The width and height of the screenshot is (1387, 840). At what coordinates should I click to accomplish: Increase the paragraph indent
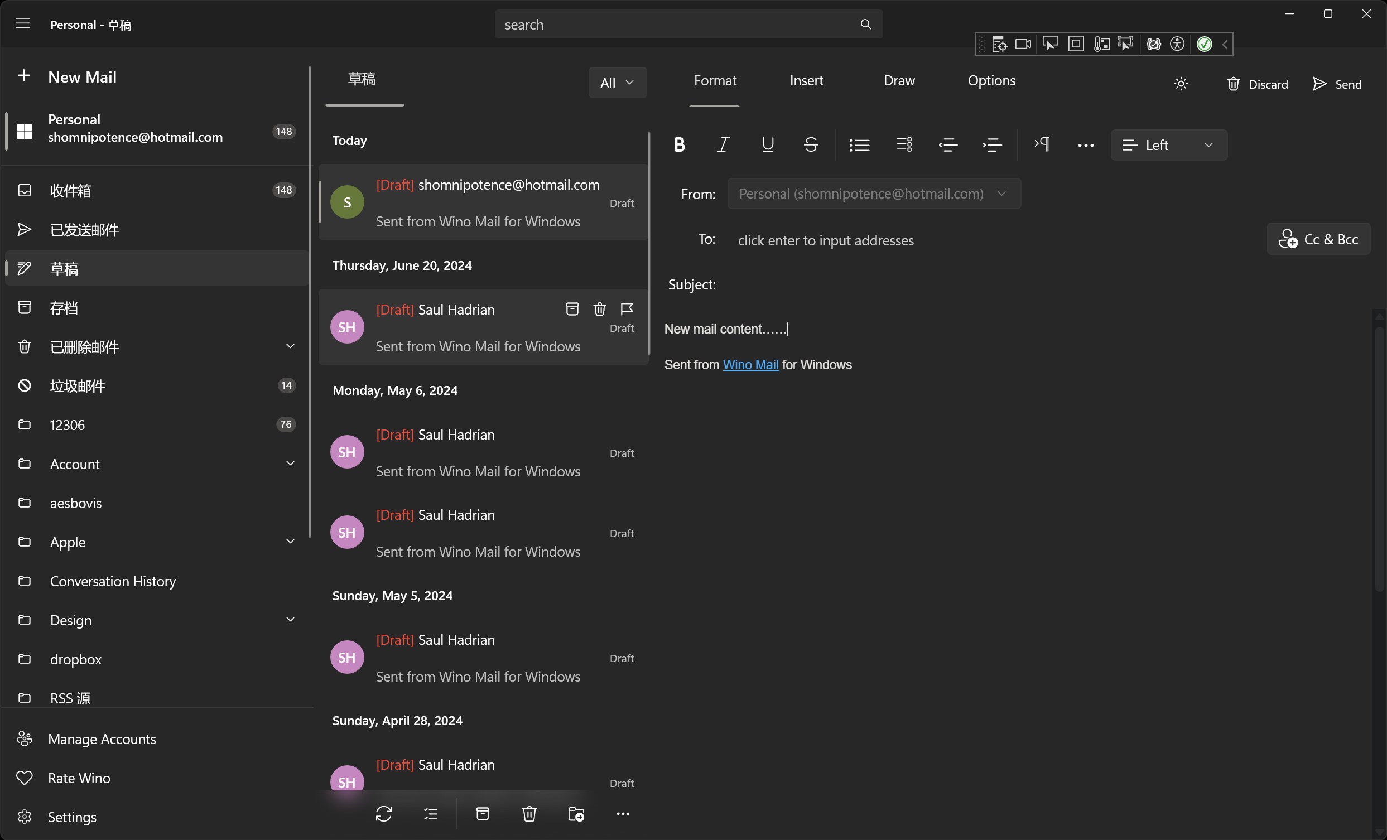point(993,144)
